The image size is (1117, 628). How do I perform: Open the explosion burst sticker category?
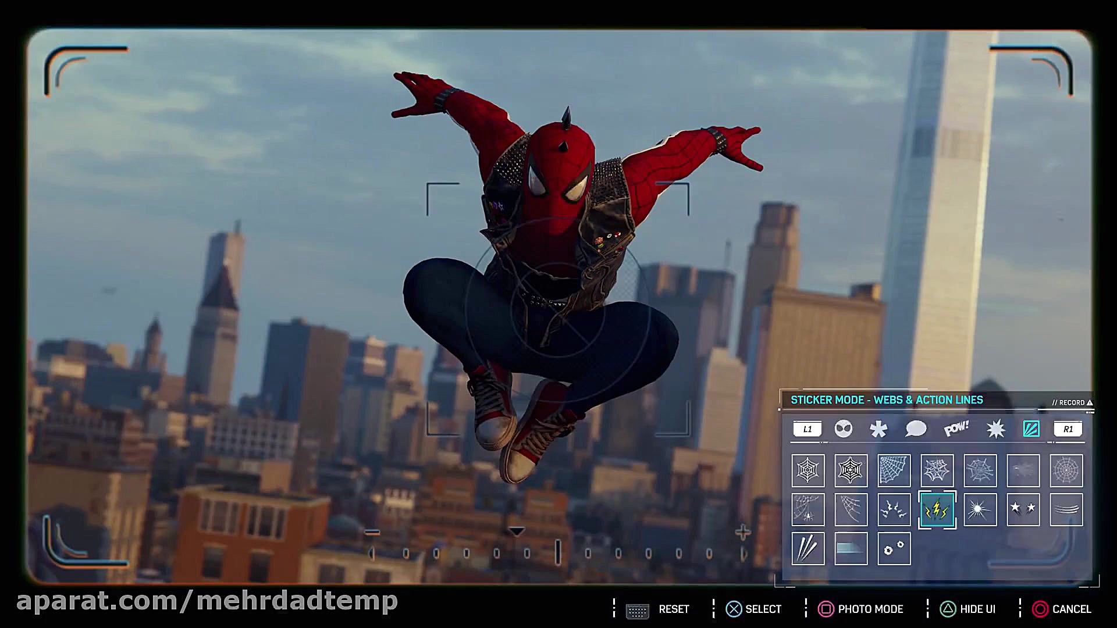(995, 429)
